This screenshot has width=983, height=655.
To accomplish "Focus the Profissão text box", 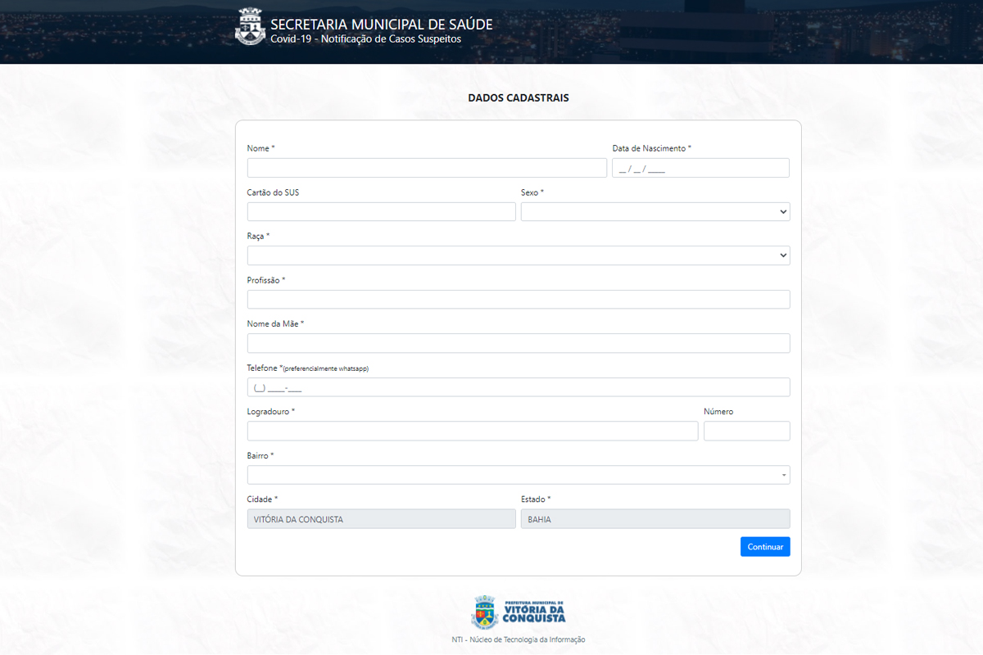I will coord(518,300).
